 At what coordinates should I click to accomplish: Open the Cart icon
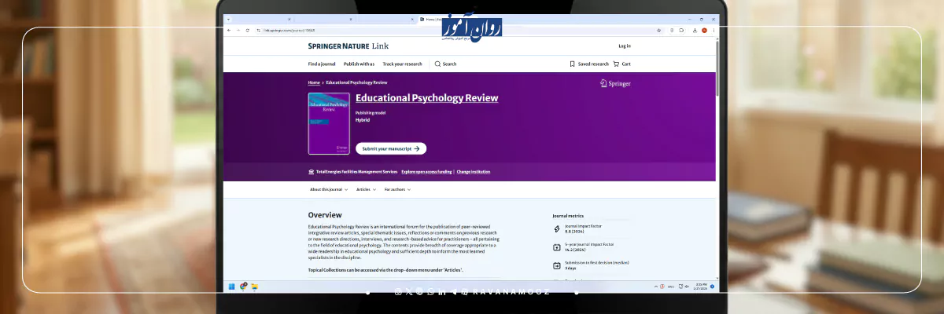point(617,64)
